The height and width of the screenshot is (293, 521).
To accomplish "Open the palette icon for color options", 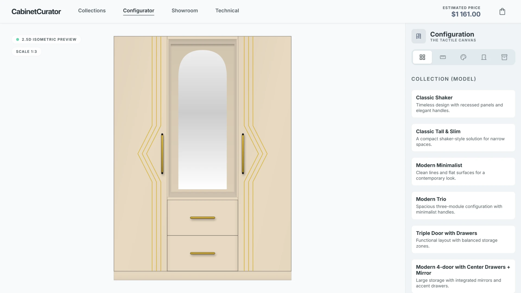I will [463, 57].
